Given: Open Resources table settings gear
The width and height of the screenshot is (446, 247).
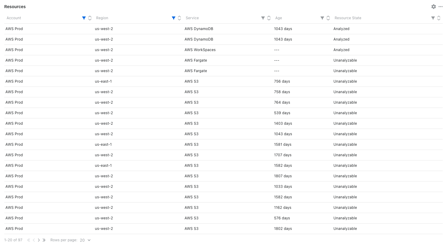Looking at the screenshot, I should coord(434,7).
